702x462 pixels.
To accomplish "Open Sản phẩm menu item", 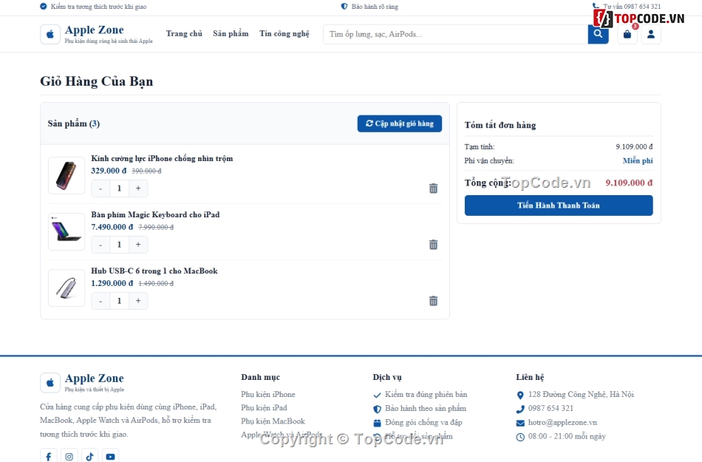I will point(231,33).
